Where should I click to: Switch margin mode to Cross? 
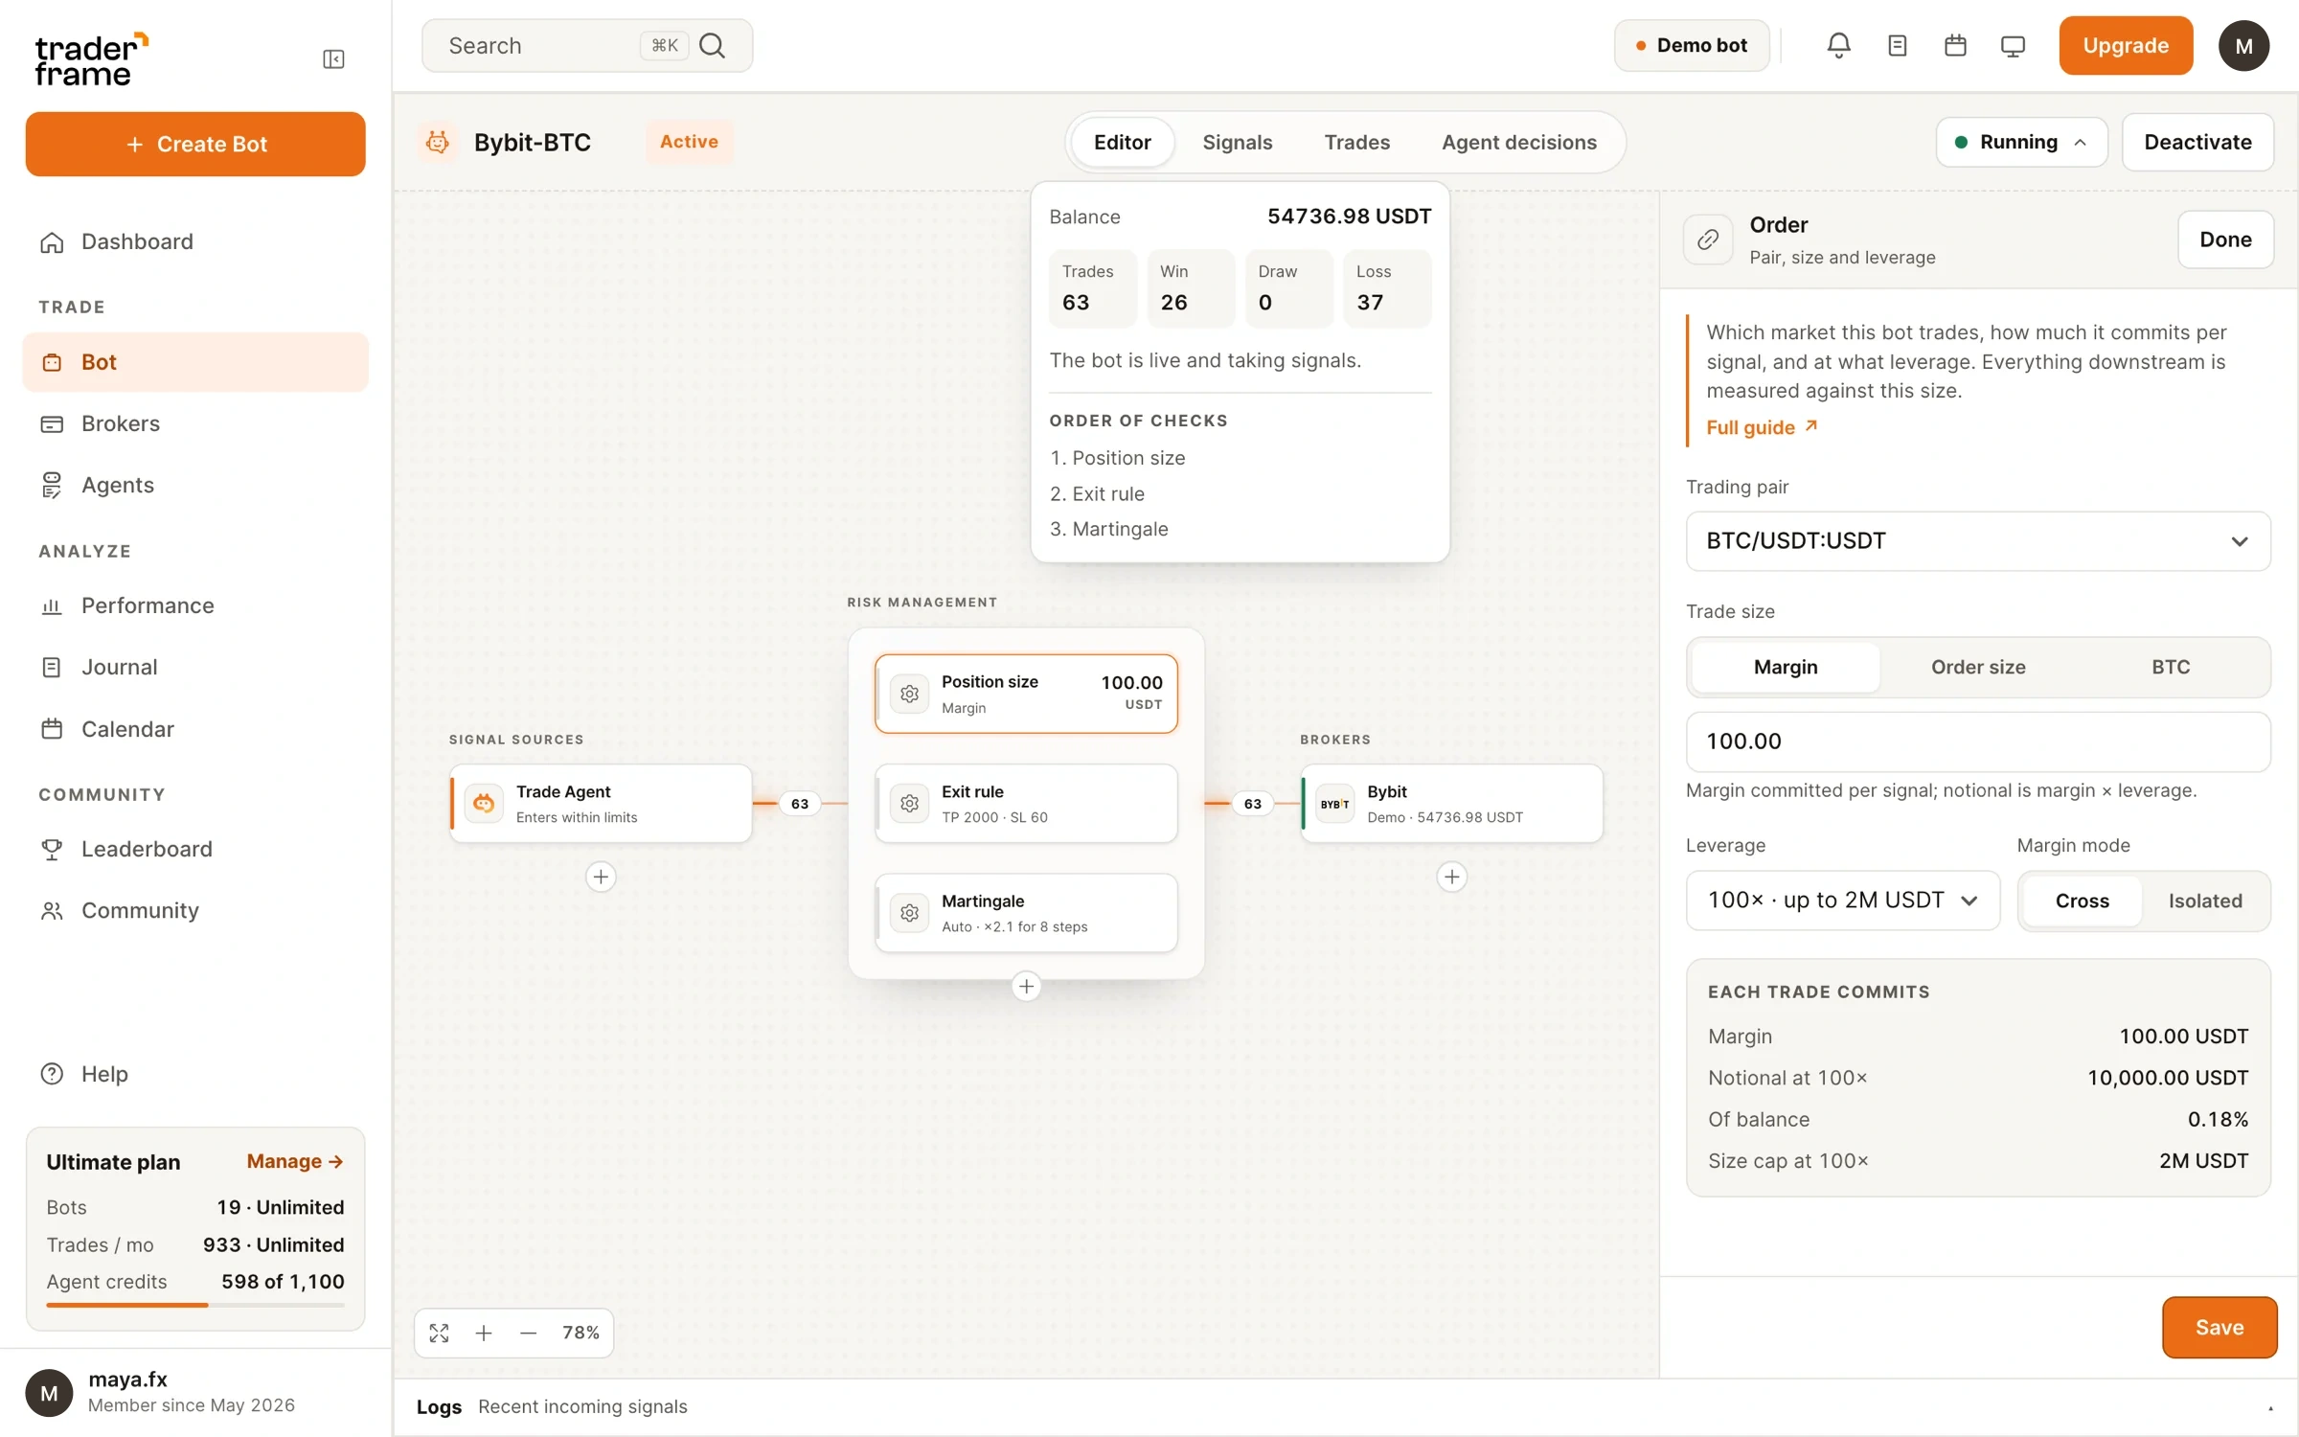2082,901
